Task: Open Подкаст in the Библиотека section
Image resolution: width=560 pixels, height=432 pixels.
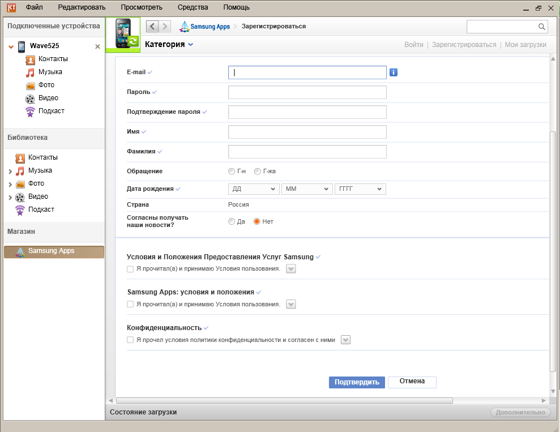Action: tap(41, 209)
